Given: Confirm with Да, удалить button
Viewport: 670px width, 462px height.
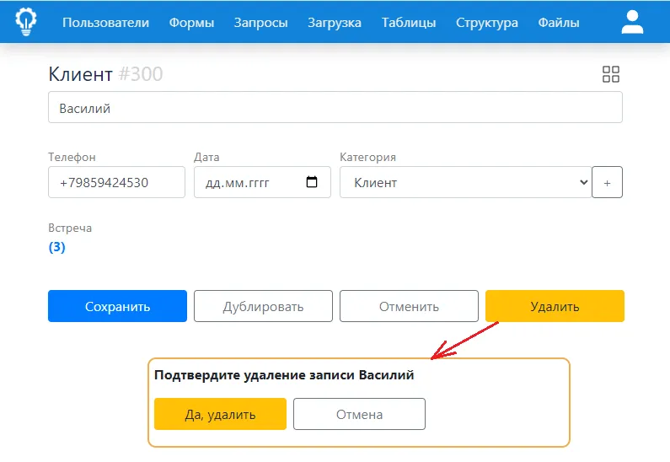Looking at the screenshot, I should pyautogui.click(x=220, y=414).
